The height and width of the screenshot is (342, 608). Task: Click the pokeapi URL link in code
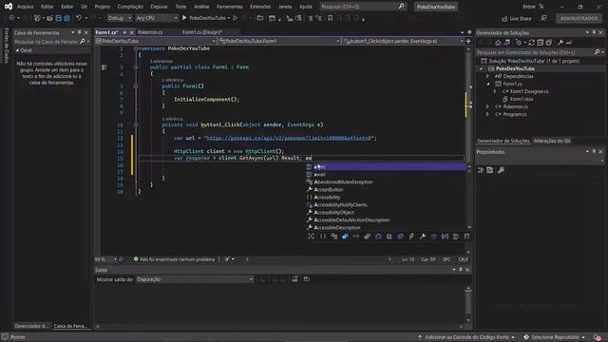(x=289, y=138)
